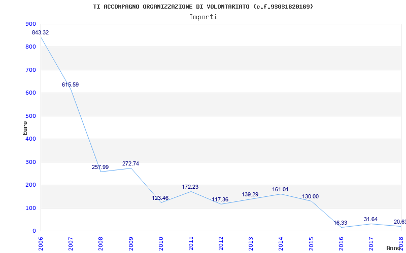Image resolution: width=406 pixels, height=253 pixels.
Task: Click the 16.33 data label
Action: (x=340, y=223)
